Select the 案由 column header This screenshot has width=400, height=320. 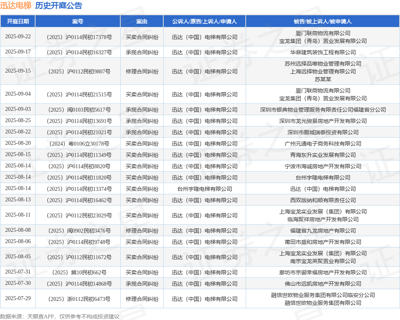tap(142, 21)
